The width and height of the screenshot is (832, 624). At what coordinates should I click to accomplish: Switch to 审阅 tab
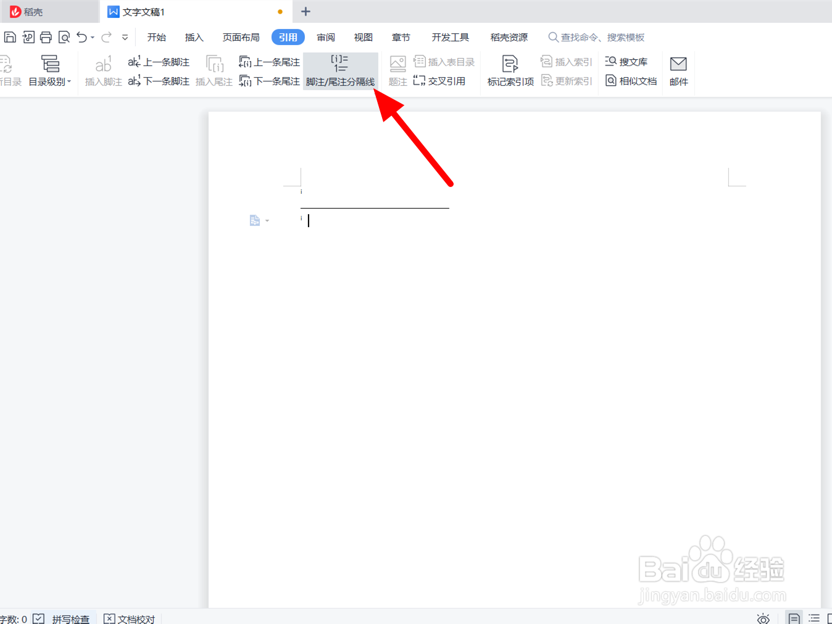(326, 37)
